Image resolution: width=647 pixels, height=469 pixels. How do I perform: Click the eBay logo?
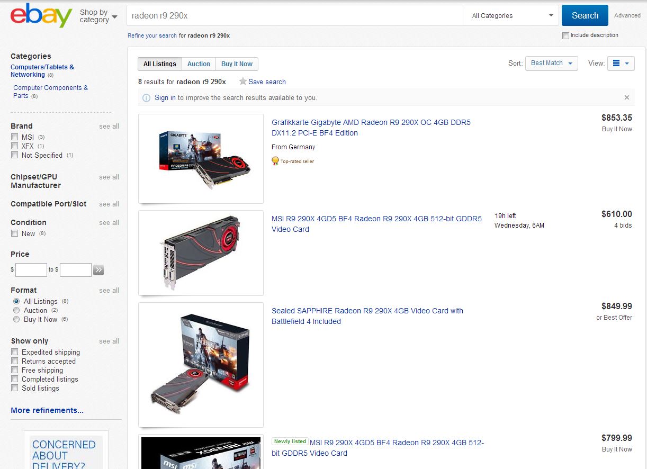[41, 15]
